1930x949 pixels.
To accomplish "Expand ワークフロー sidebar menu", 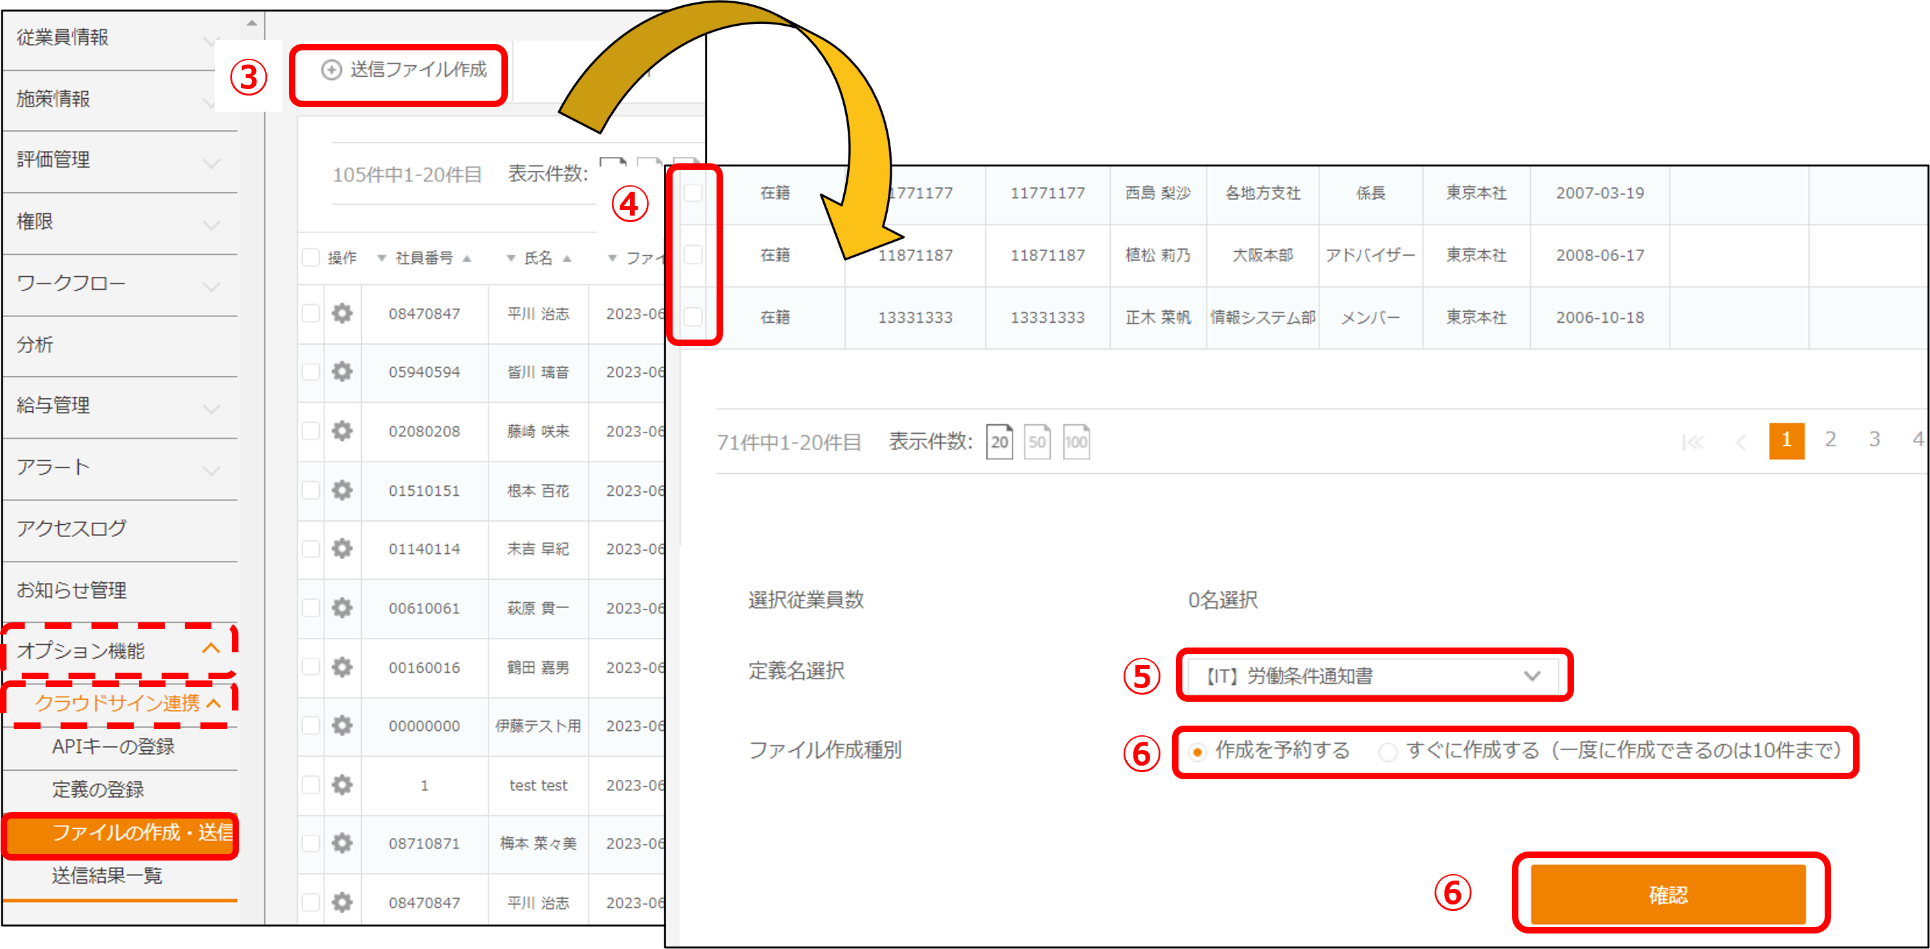I will click(x=120, y=285).
